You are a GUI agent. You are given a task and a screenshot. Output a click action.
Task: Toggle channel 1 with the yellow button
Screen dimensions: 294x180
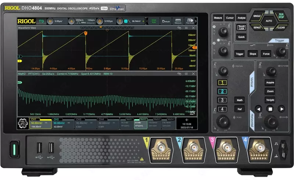pos(222,83)
